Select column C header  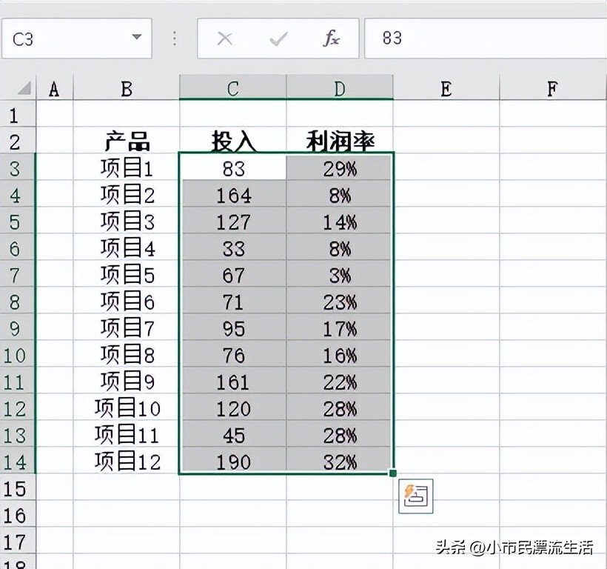click(232, 87)
